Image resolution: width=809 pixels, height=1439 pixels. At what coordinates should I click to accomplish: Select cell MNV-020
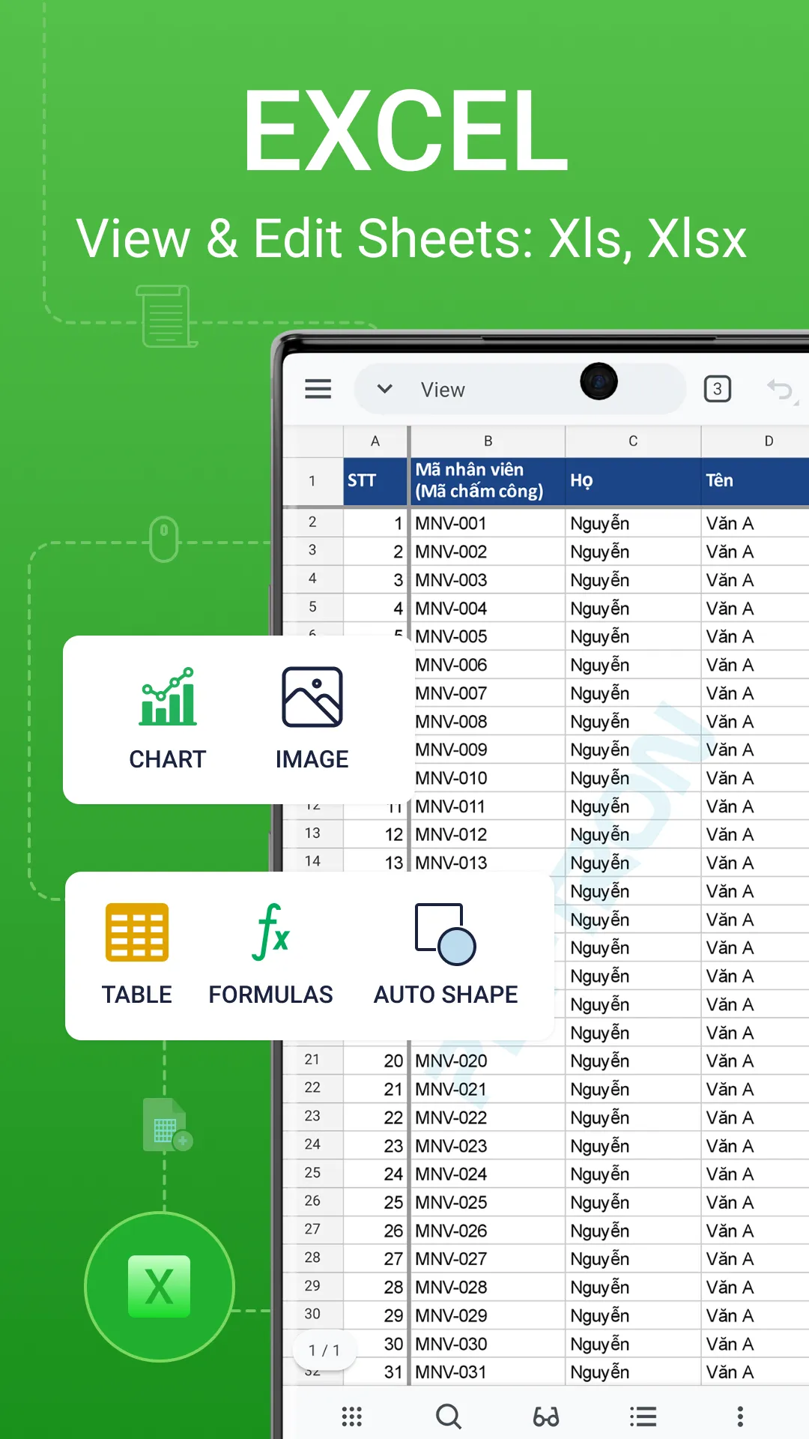tap(488, 1061)
